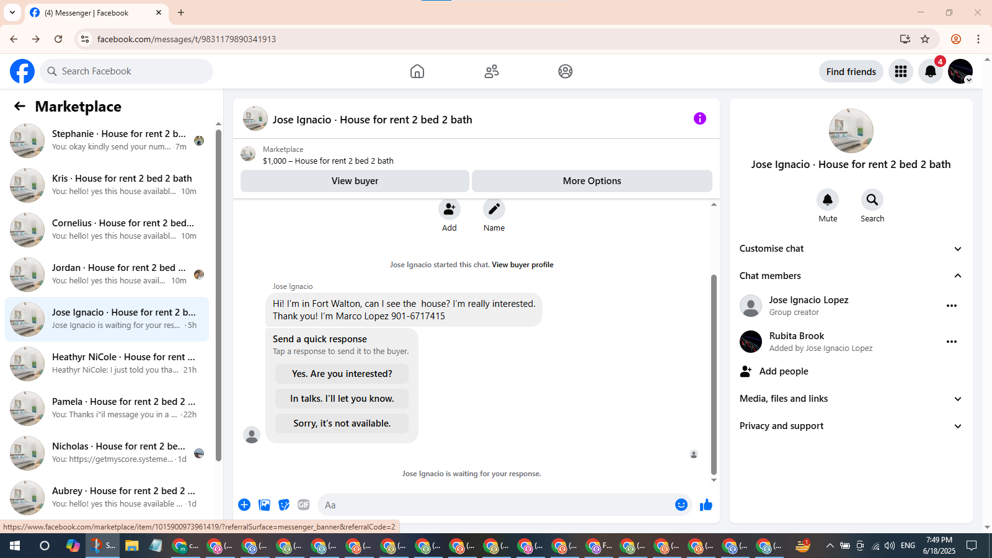Expand Media, files and links section
Screen dimensions: 992x558
(x=851, y=399)
